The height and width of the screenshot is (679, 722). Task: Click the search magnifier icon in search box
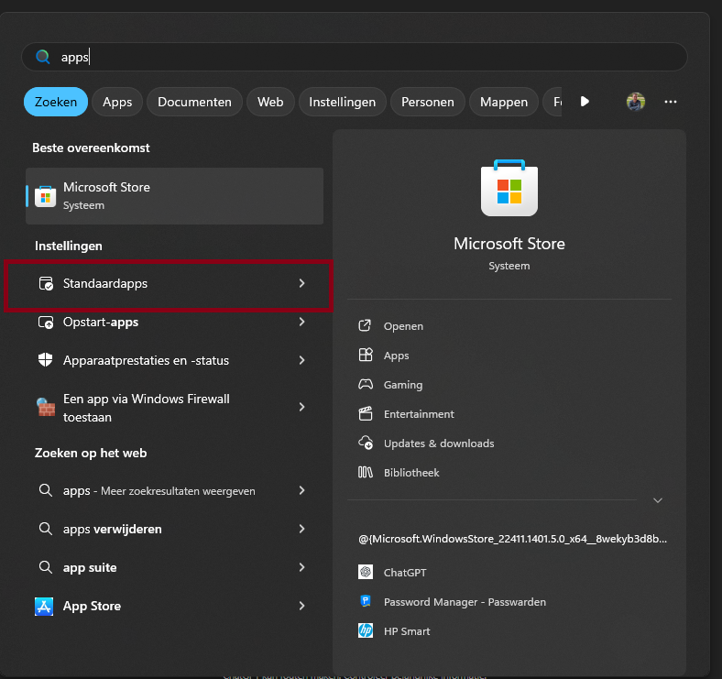pyautogui.click(x=43, y=57)
